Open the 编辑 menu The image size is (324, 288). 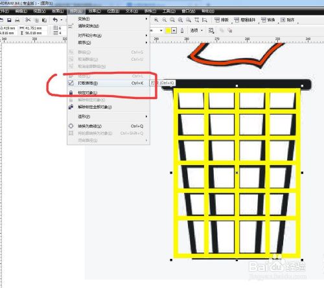tap(21, 11)
